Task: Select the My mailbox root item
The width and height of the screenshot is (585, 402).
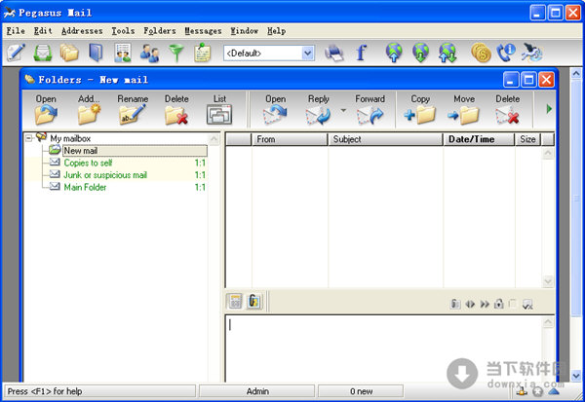Action: click(70, 138)
